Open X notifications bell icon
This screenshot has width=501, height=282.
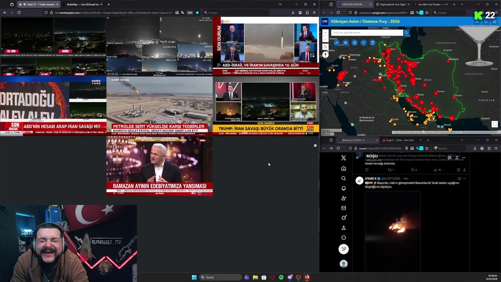(344, 188)
